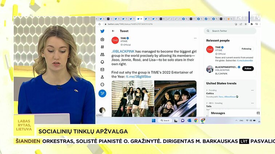Start a new message from the Messages drawer icon

[258, 113]
